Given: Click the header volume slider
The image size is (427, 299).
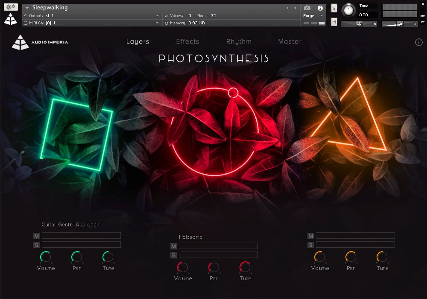Looking at the screenshot, I should pyautogui.click(x=400, y=24).
